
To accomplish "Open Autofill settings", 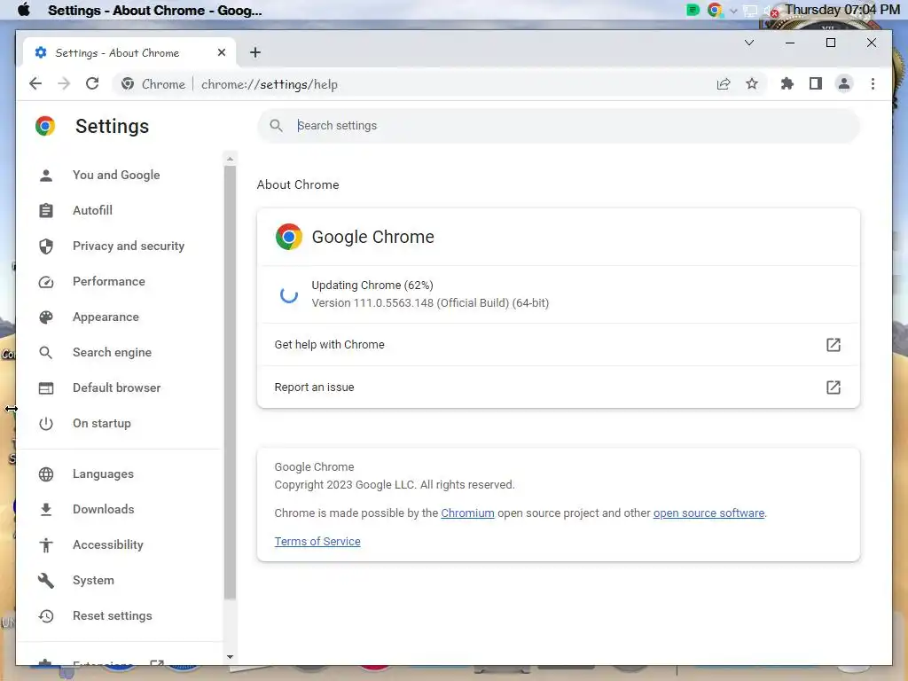I will point(92,211).
